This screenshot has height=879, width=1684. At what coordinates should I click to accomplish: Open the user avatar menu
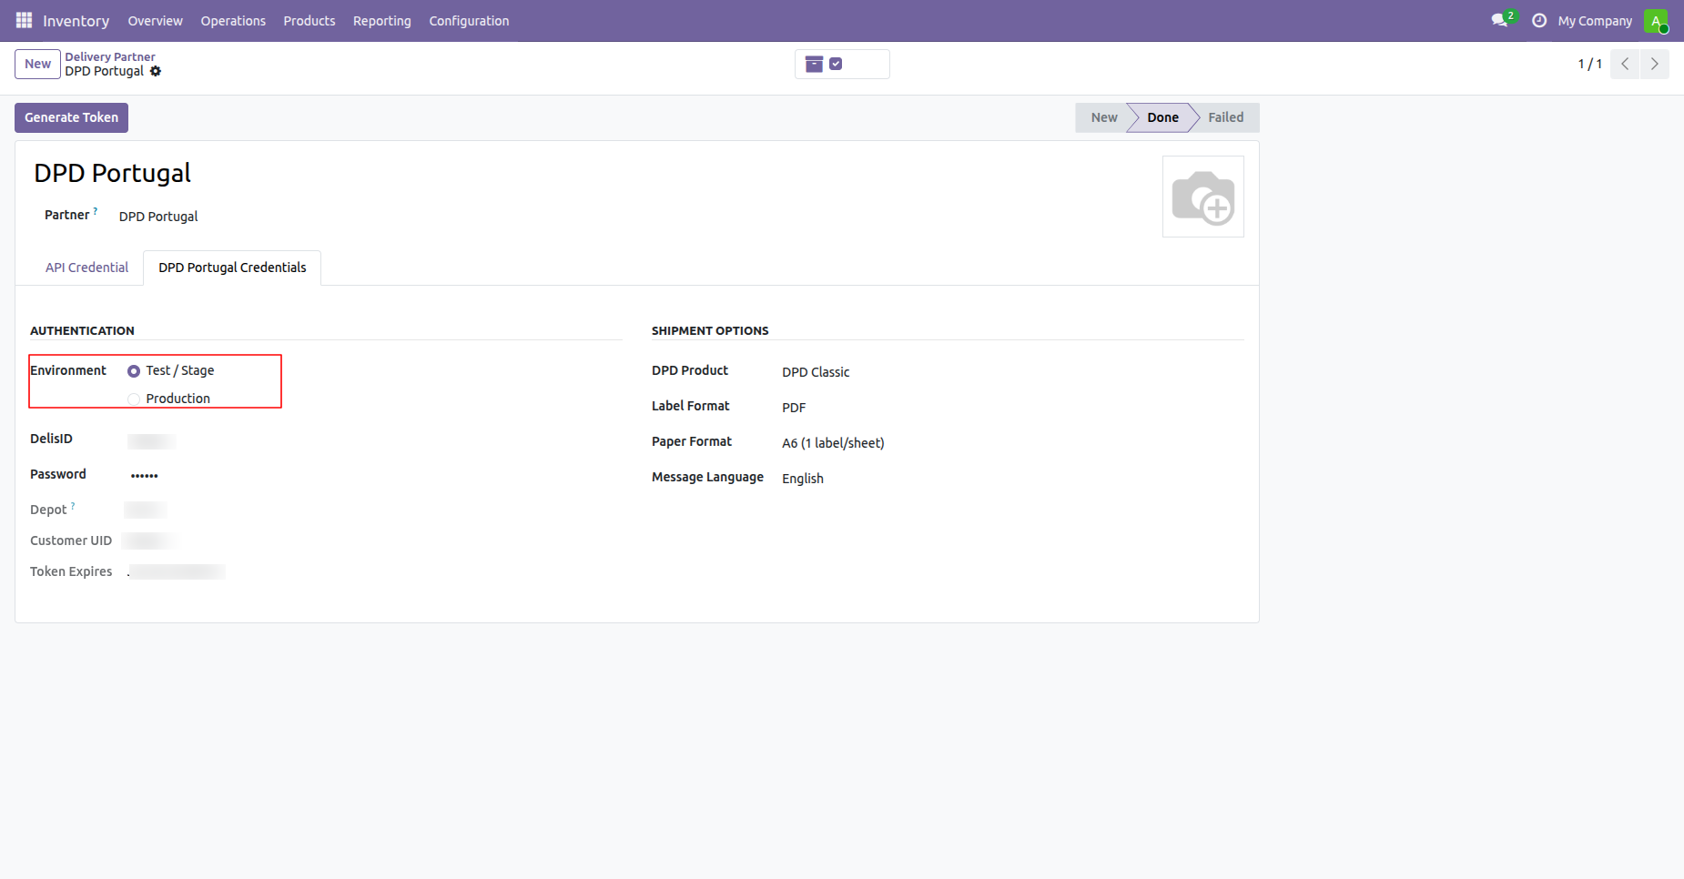[1656, 20]
